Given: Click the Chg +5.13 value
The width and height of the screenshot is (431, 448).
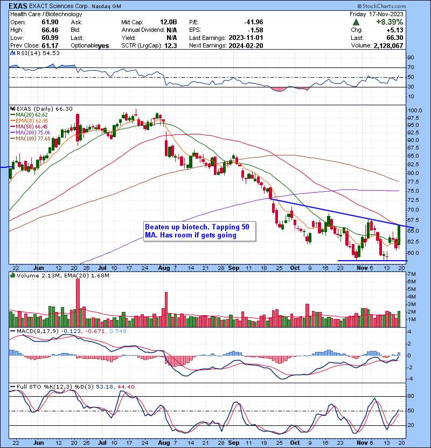Looking at the screenshot, I should click(395, 30).
